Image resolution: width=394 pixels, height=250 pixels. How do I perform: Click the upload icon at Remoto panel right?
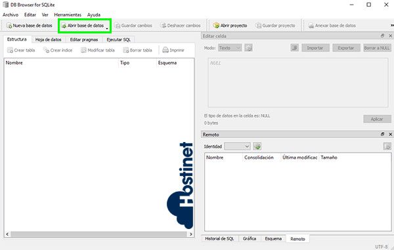point(387,147)
